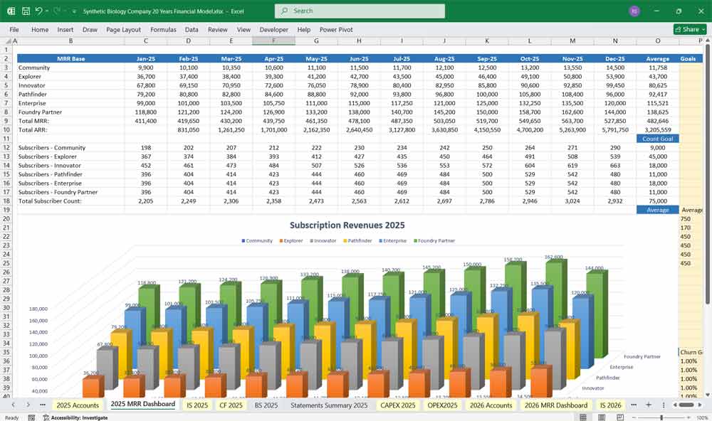Switch to Normal view on the status bar
The image size is (712, 421).
582,417
